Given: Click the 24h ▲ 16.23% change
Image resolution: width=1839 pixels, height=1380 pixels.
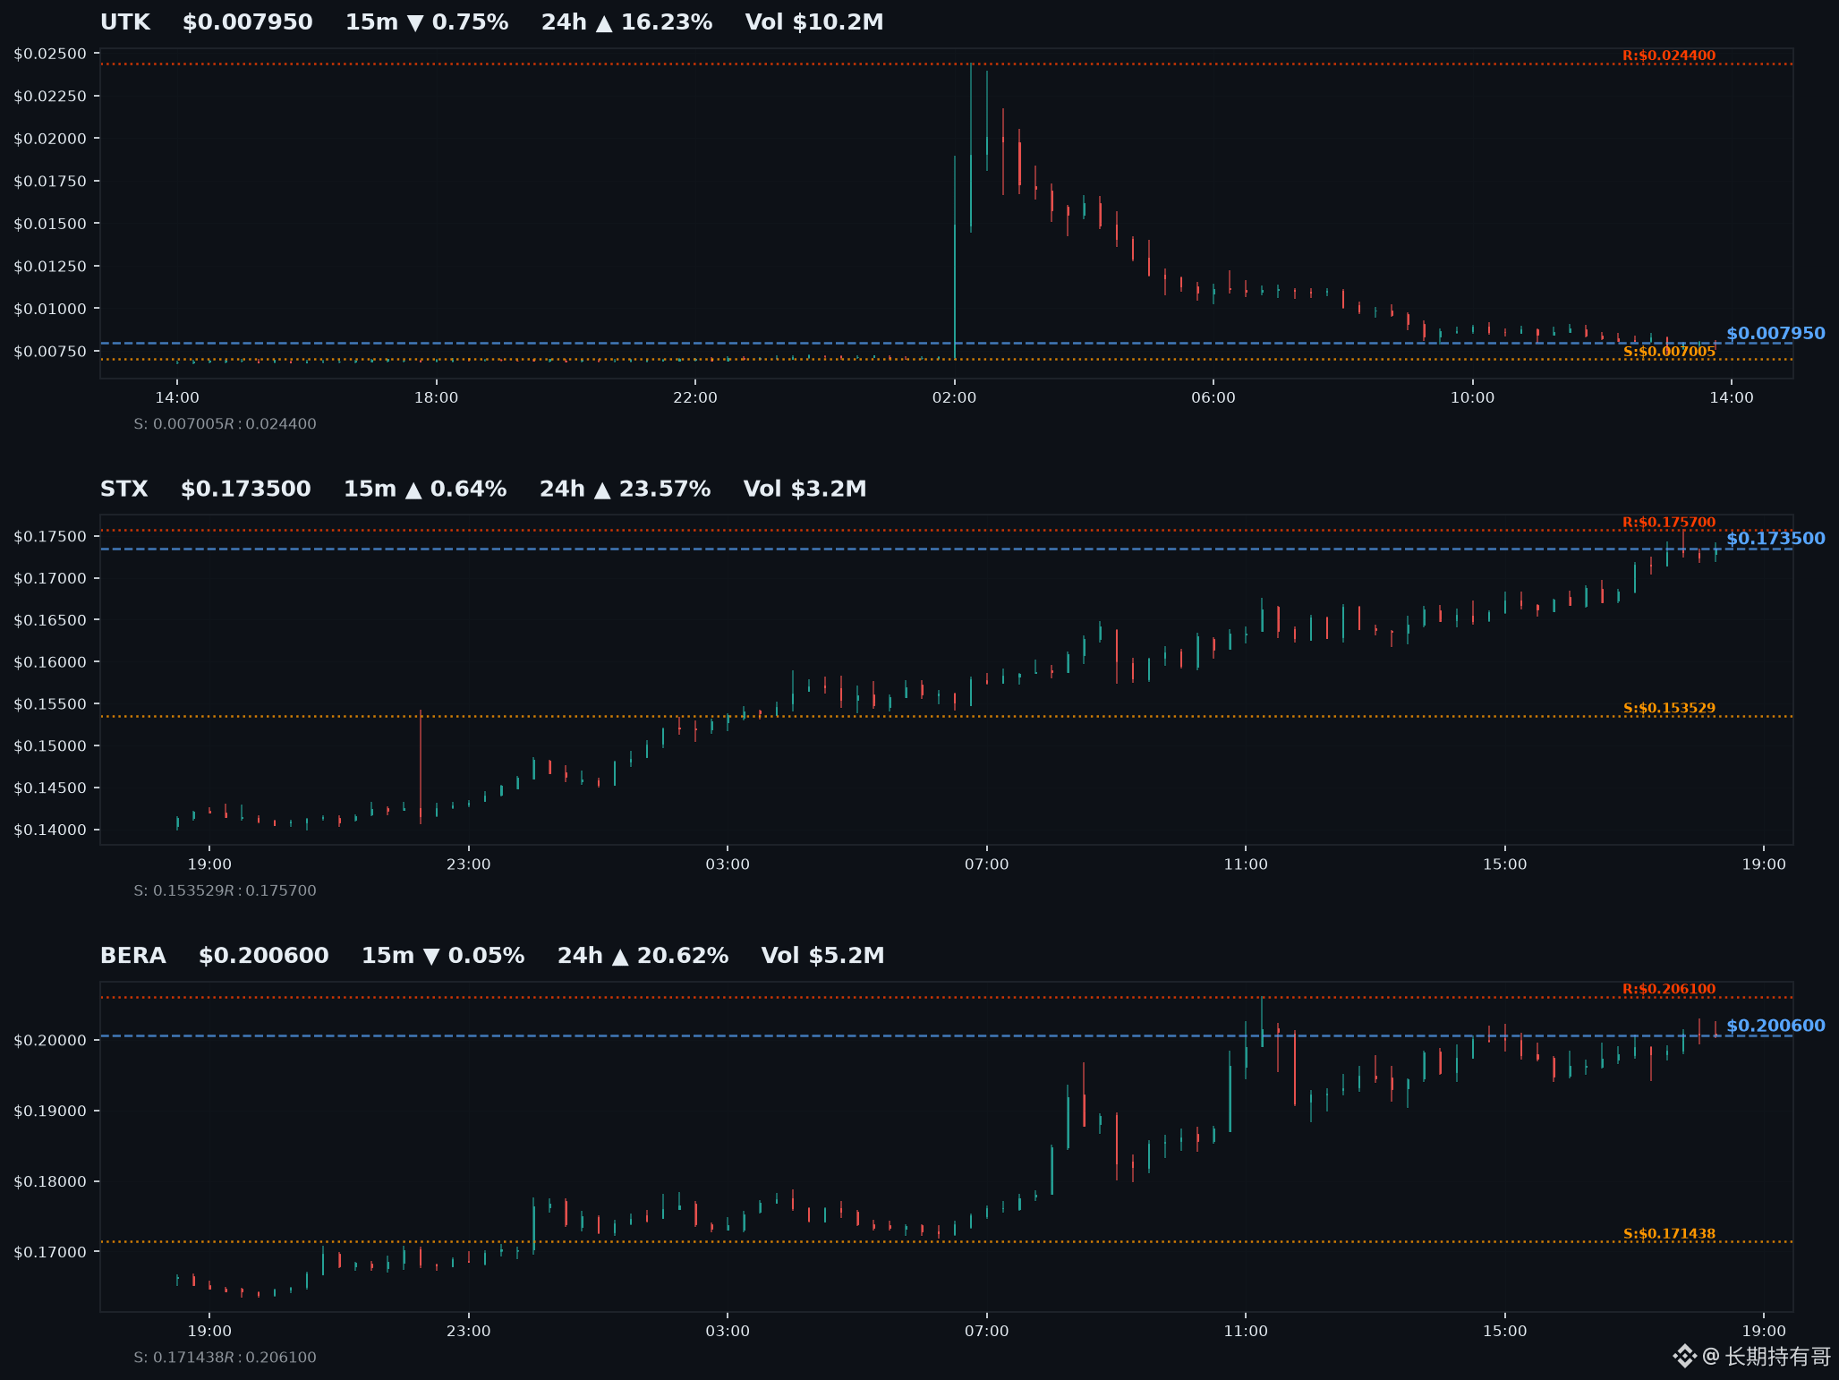Looking at the screenshot, I should [x=626, y=22].
